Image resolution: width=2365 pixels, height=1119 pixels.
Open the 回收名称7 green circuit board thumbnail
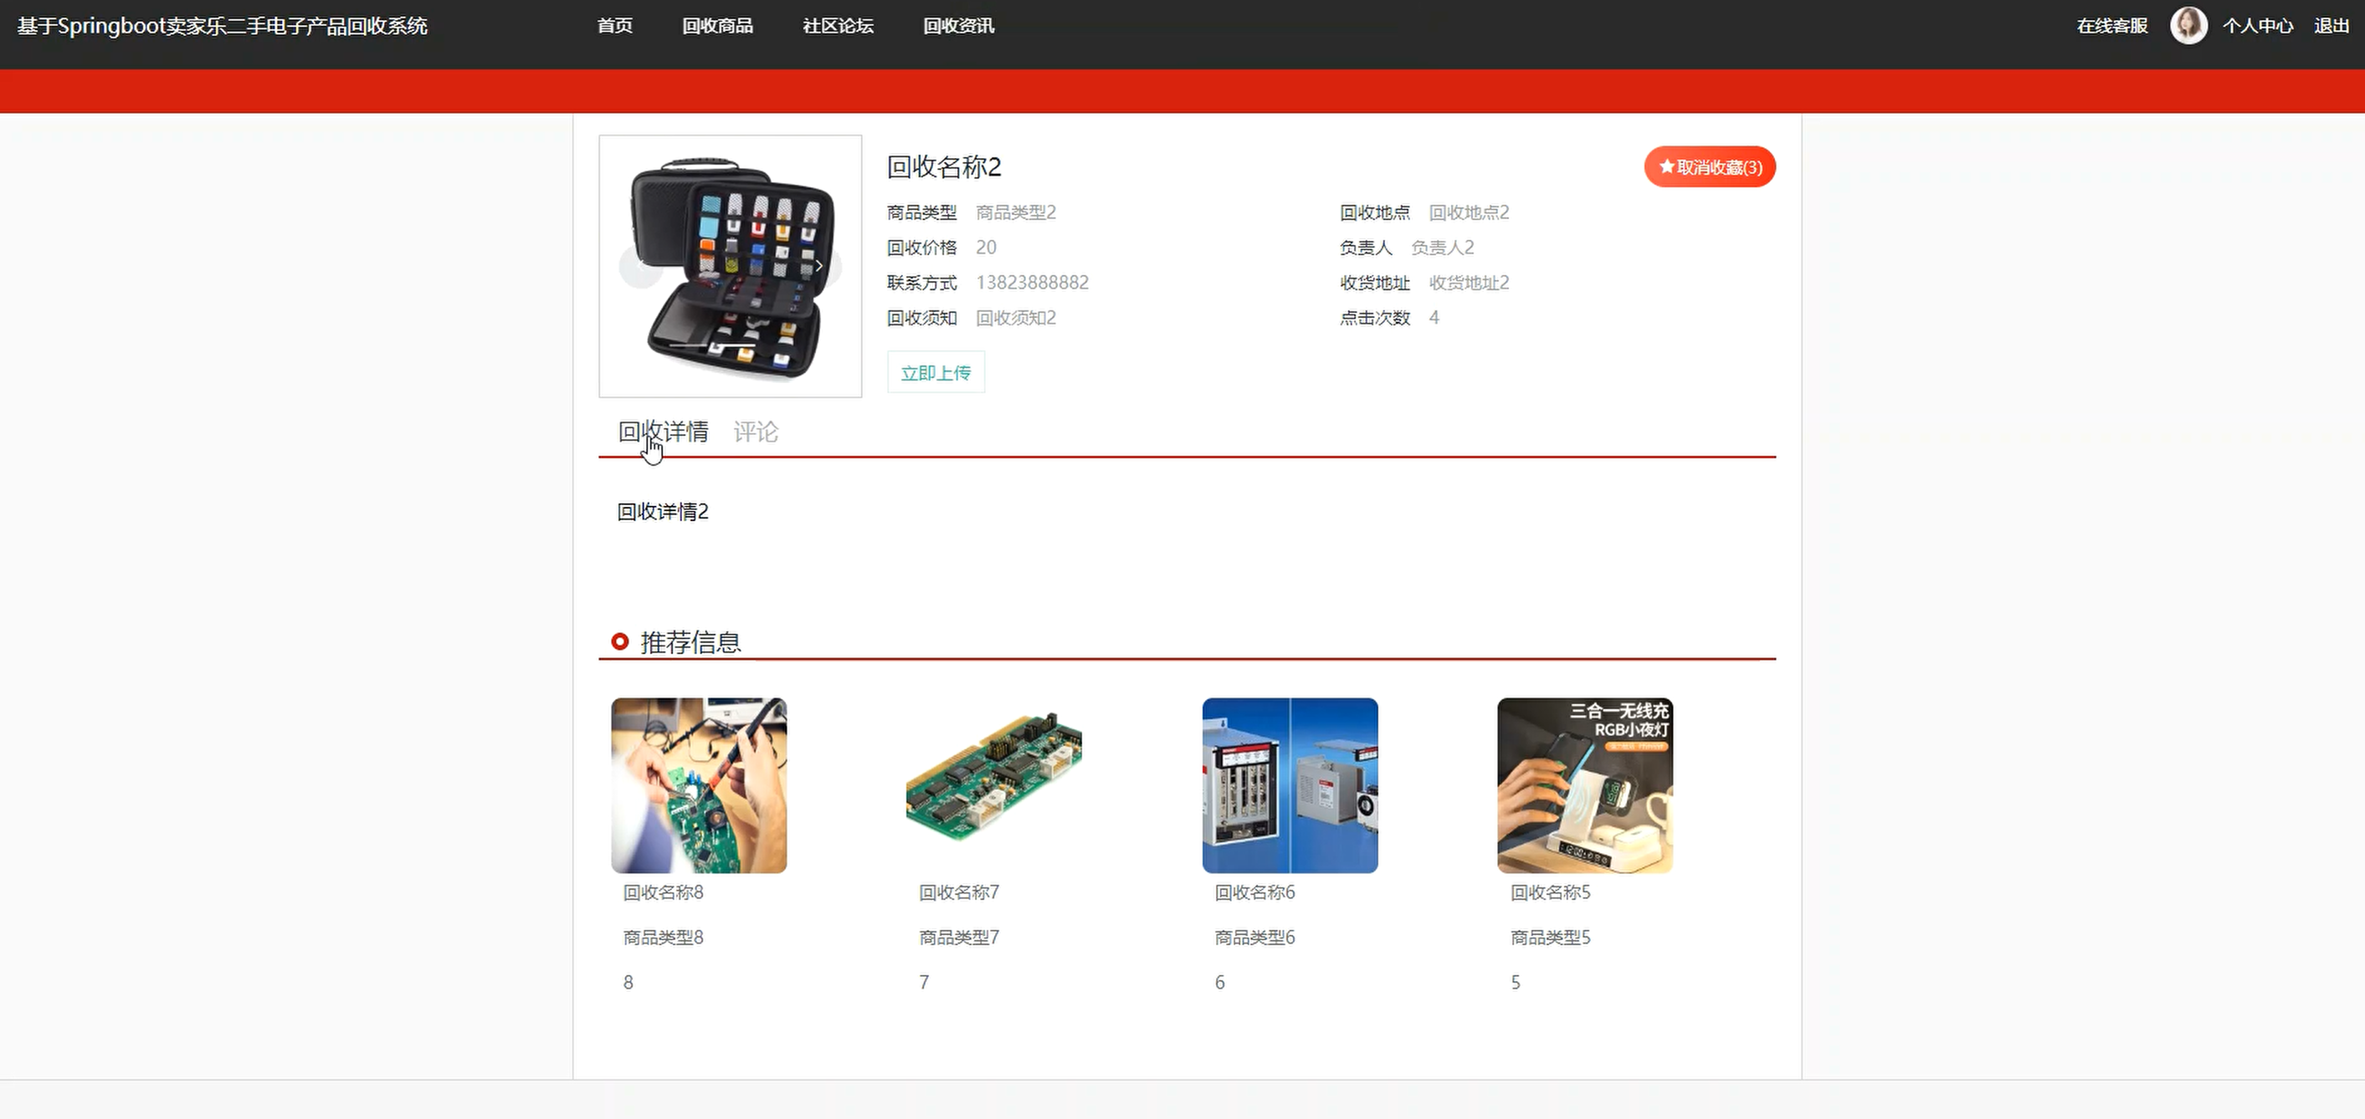tap(994, 785)
